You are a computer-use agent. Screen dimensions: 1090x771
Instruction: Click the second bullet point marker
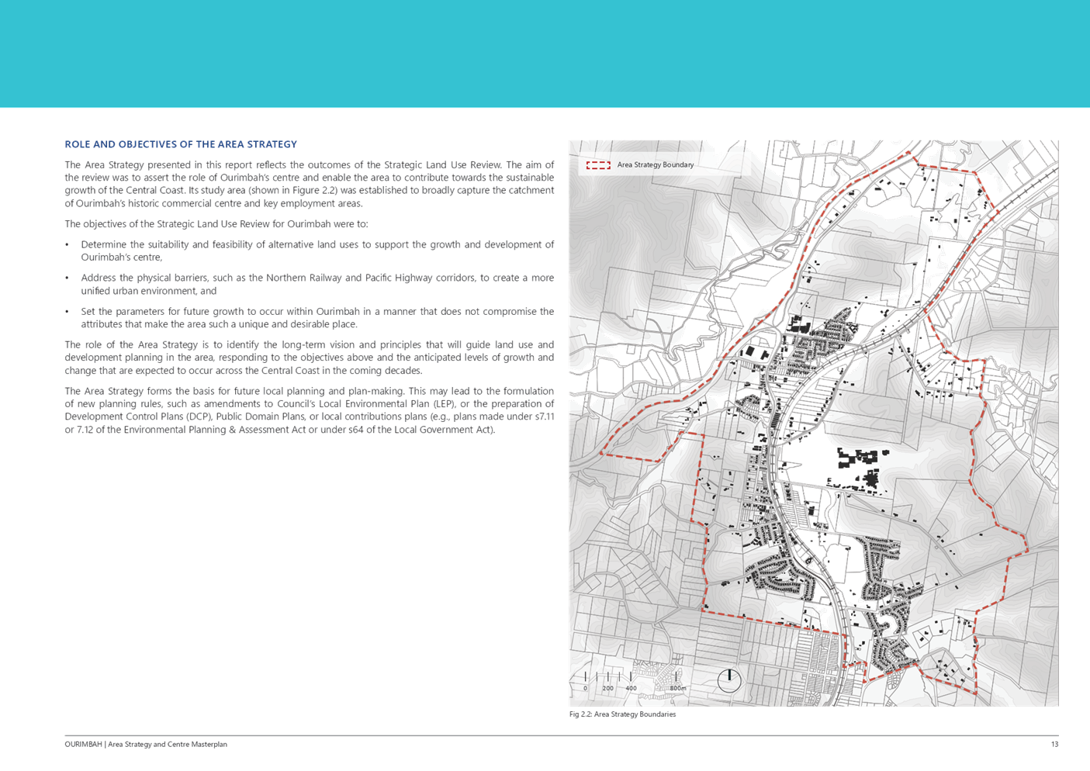pos(68,278)
